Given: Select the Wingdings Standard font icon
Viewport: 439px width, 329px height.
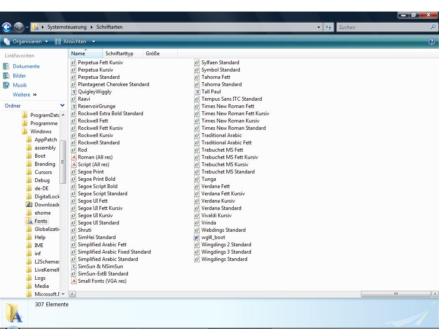Looking at the screenshot, I should 197,259.
